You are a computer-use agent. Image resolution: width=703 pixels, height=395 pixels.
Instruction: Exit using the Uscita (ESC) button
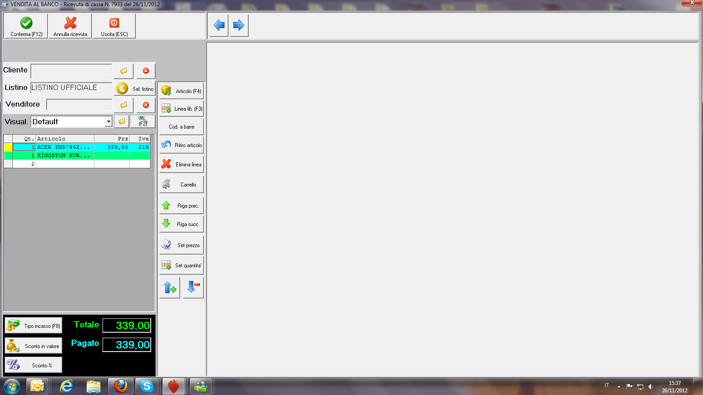[114, 26]
